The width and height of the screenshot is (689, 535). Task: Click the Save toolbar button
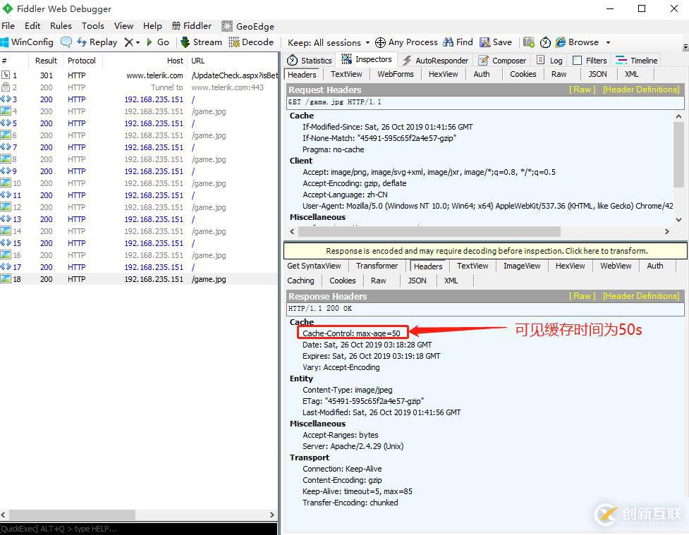coord(496,42)
